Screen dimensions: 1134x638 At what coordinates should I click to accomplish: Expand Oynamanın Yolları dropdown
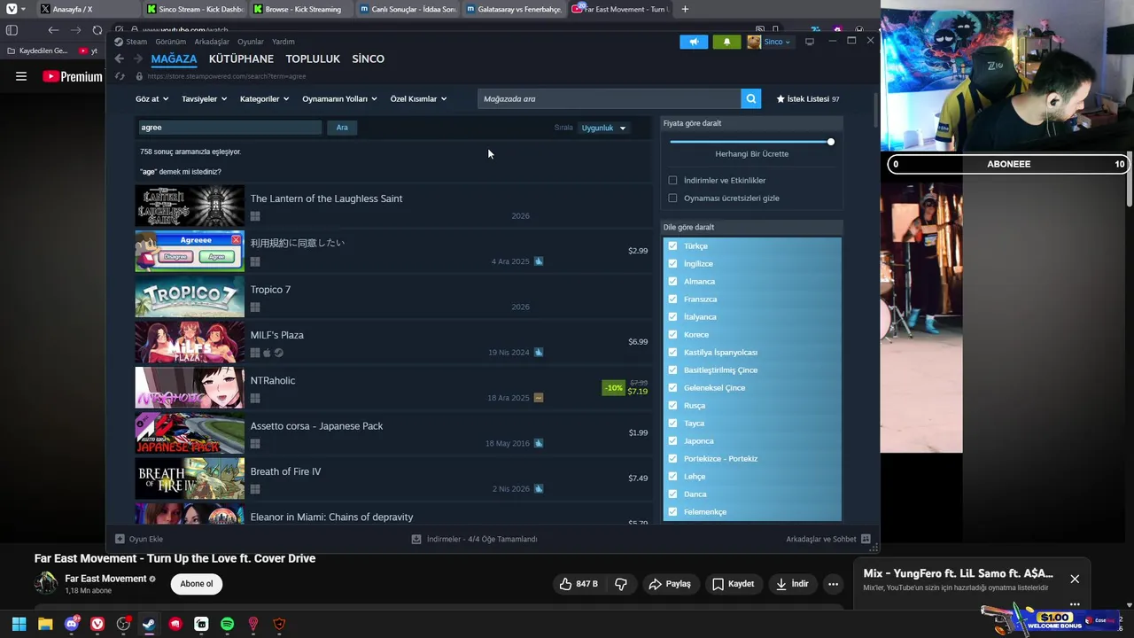tap(339, 98)
